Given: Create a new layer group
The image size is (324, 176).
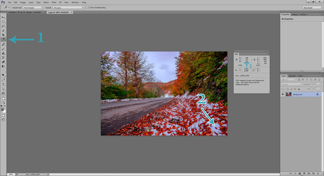Looking at the screenshot, I should click(x=309, y=173).
